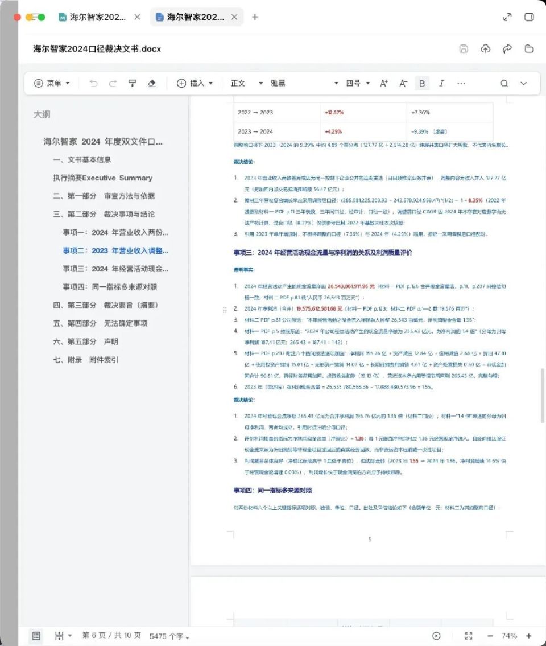Open the 正文 paragraph style dropdown
This screenshot has width=546, height=646.
[247, 83]
